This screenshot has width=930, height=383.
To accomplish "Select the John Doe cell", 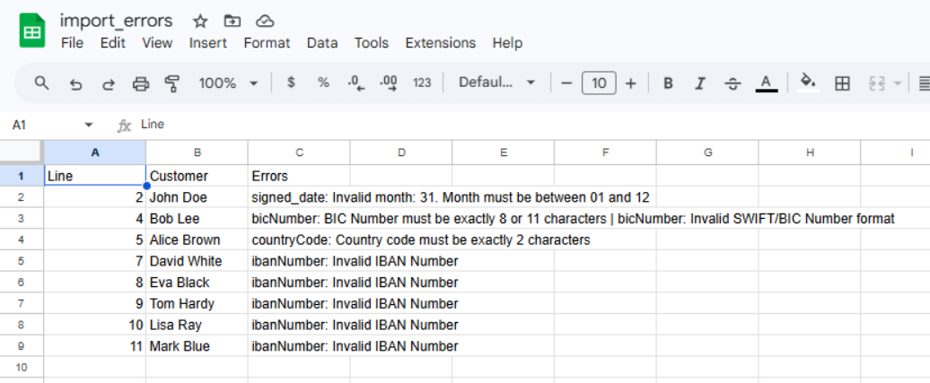I will [197, 197].
